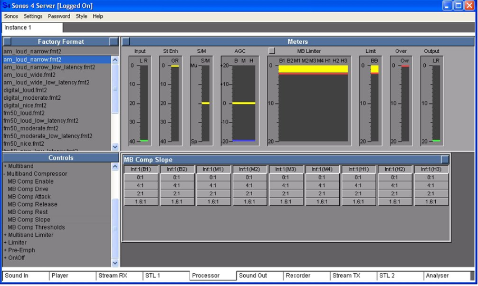
Task: Click the square button on MB Comp Slope header
Action: tap(445, 159)
